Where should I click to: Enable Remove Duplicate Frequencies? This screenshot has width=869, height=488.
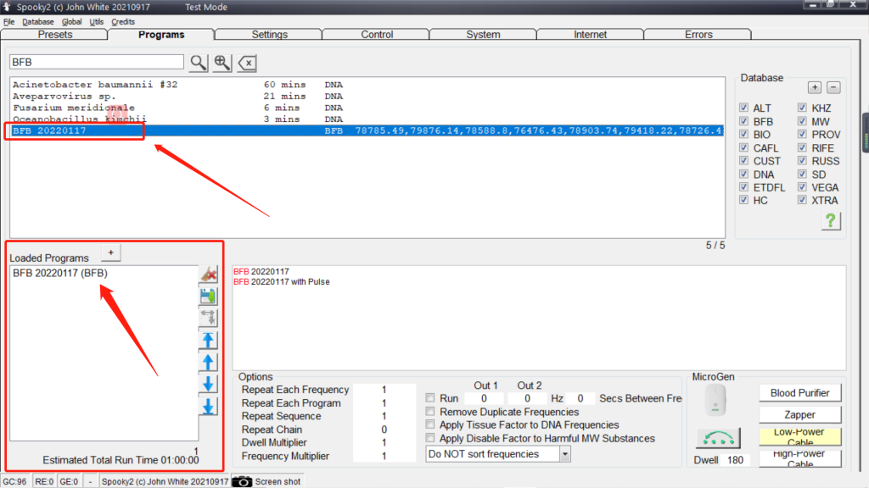click(x=431, y=412)
